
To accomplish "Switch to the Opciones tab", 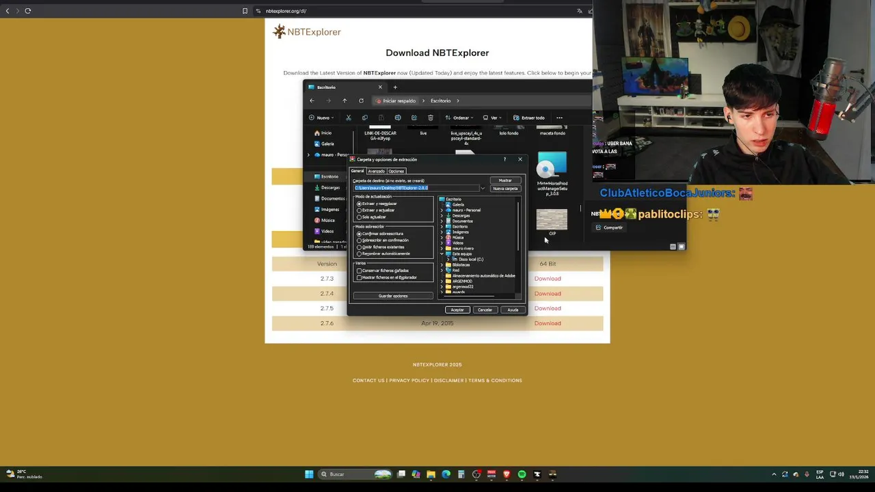I will 396,171.
